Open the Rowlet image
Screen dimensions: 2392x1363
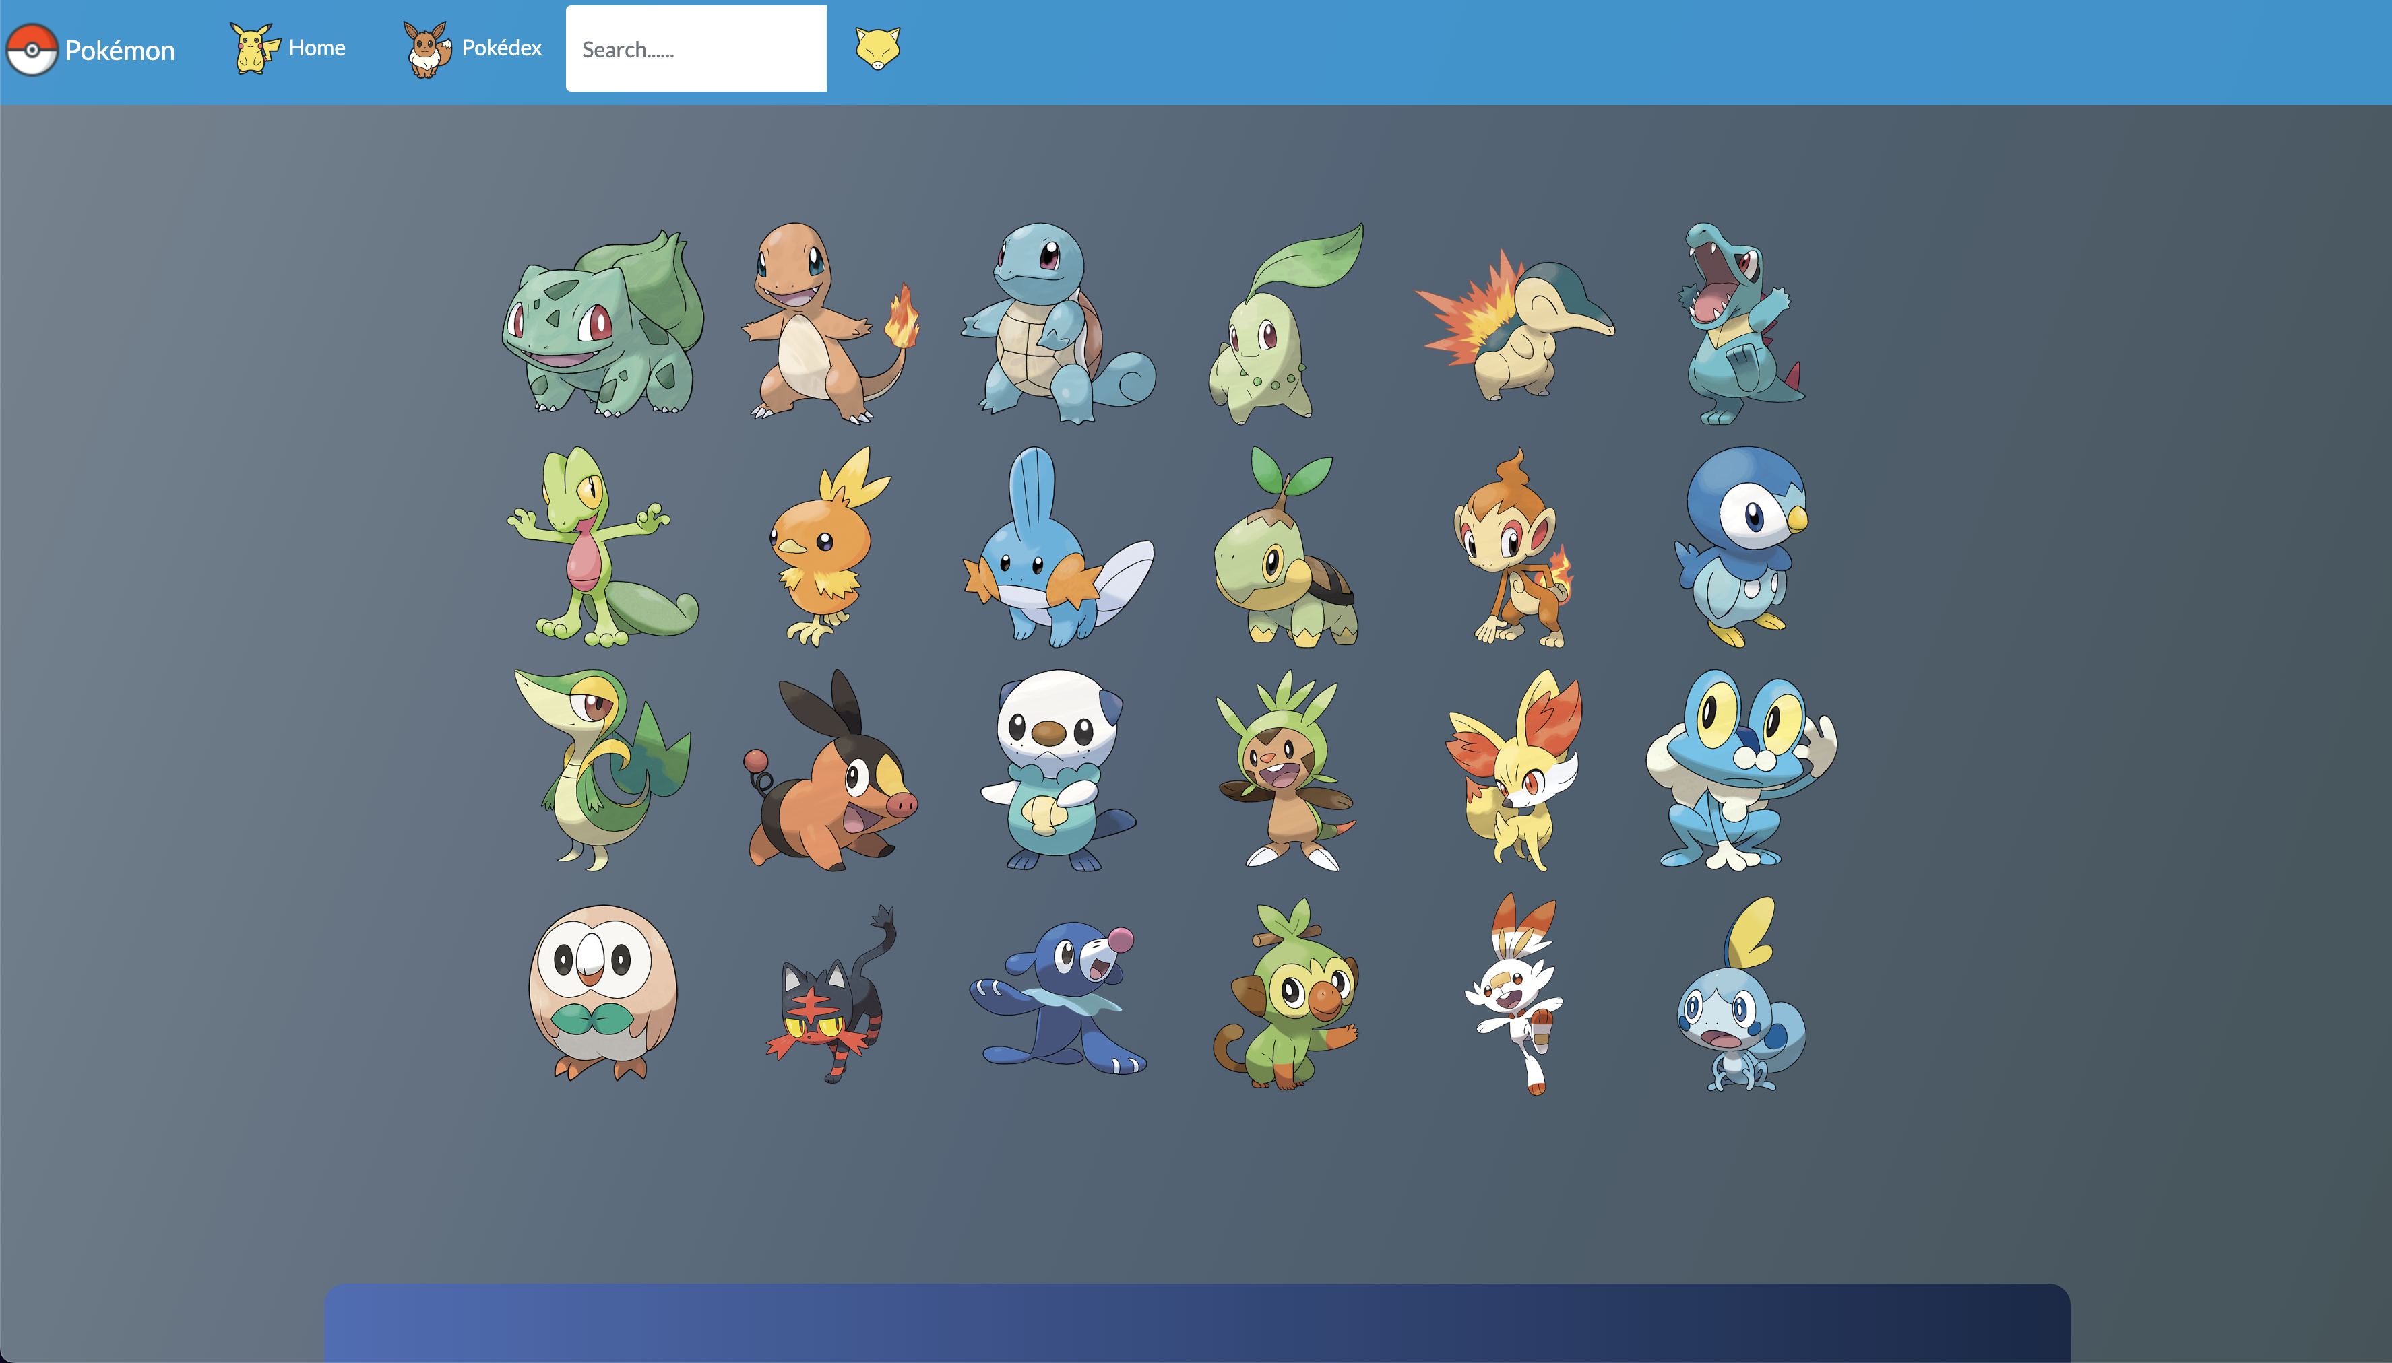tap(603, 993)
